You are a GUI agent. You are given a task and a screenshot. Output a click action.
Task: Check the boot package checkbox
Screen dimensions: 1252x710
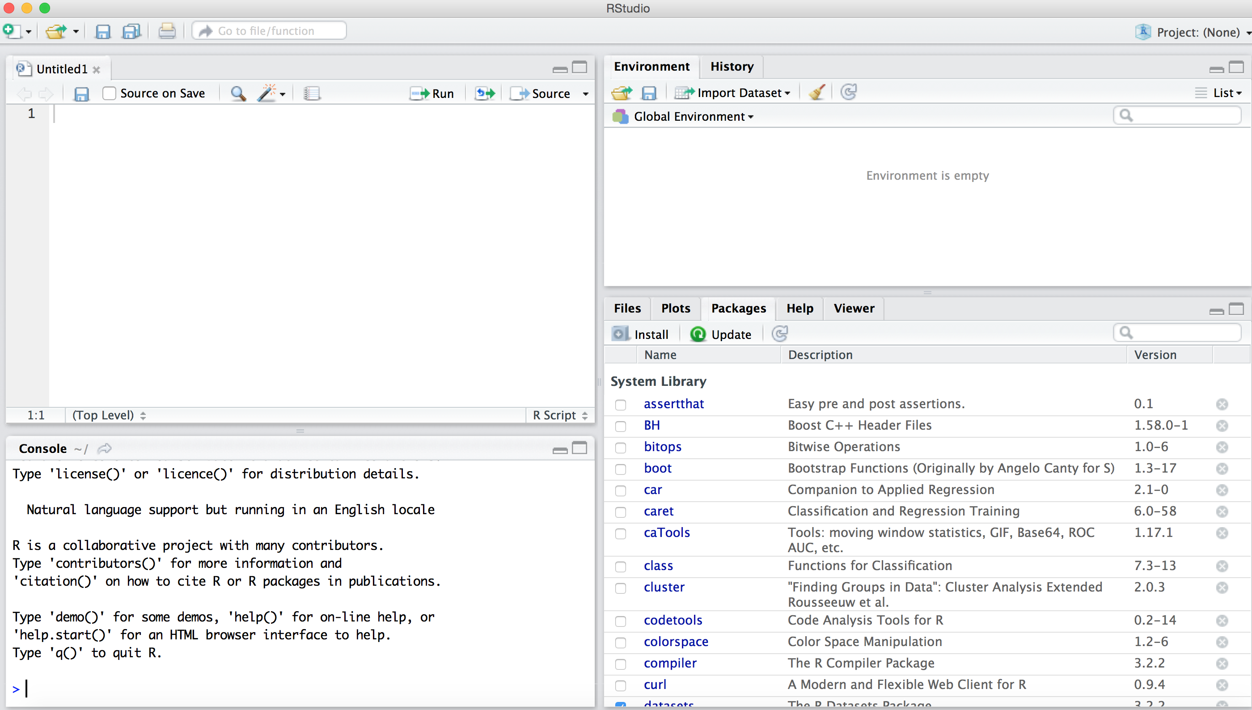click(620, 469)
